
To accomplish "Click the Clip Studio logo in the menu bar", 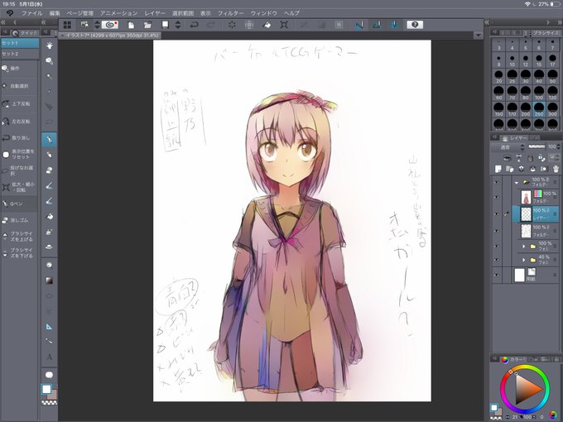I will tap(10, 13).
